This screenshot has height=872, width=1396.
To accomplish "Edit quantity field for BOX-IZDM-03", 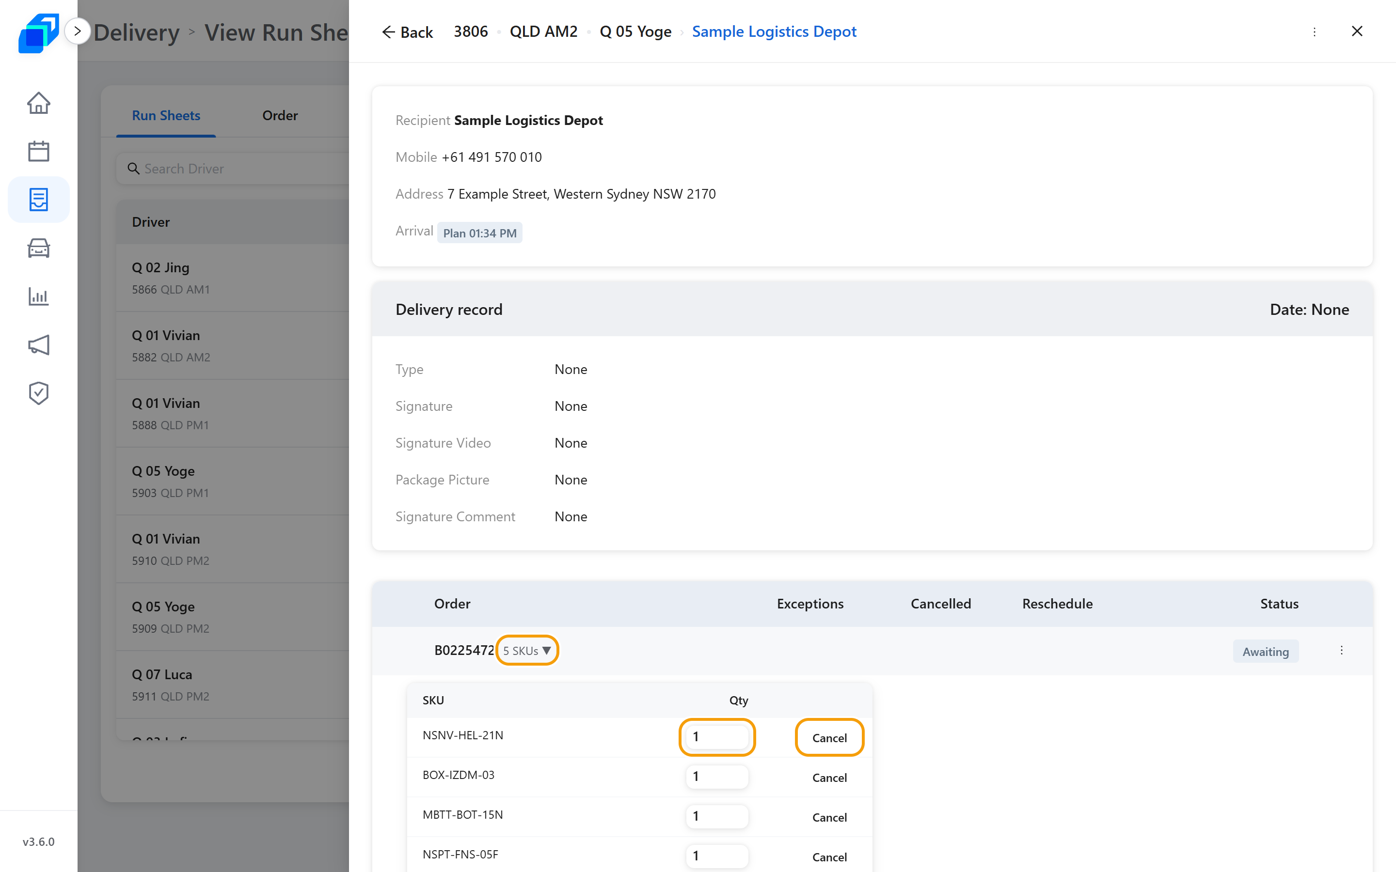I will [x=717, y=776].
